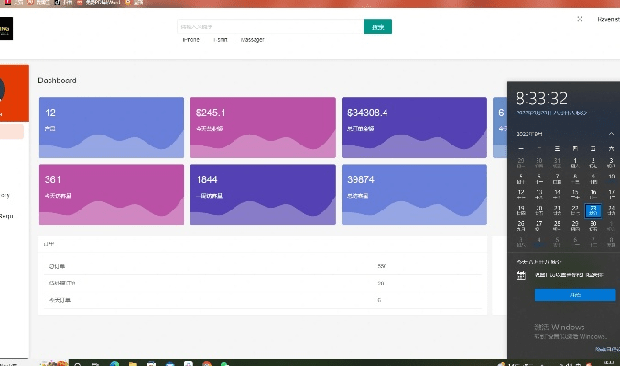Select the T-shirt search suggestion

pyautogui.click(x=220, y=40)
